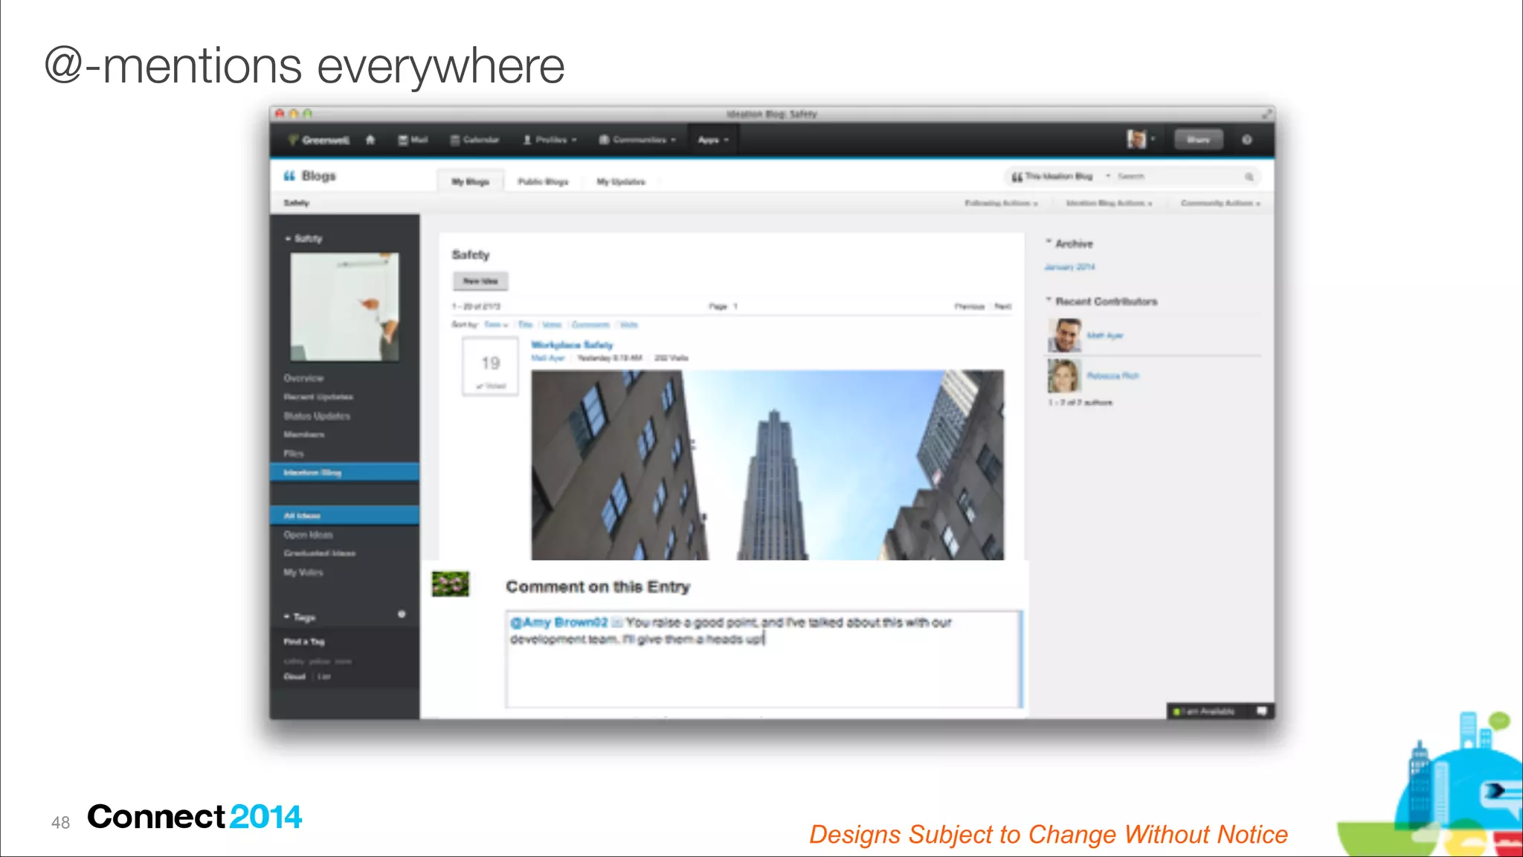Image resolution: width=1523 pixels, height=857 pixels.
Task: Open the Profiles dropdown menu
Action: click(x=550, y=140)
